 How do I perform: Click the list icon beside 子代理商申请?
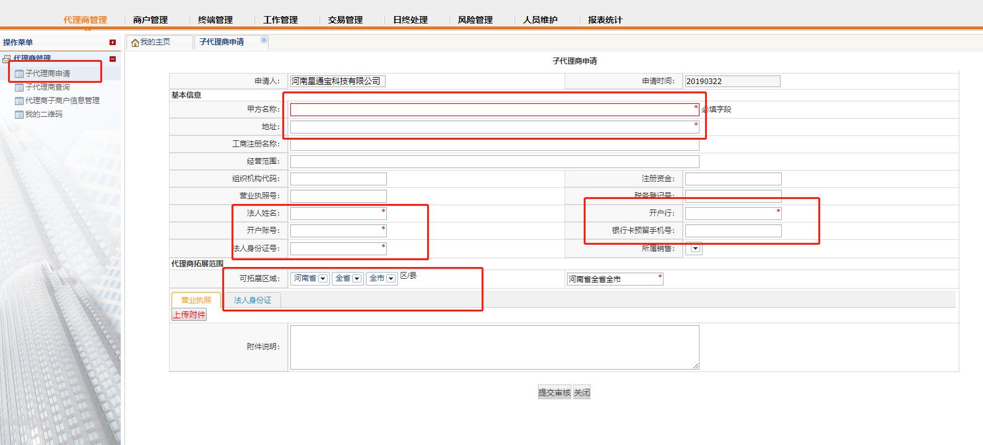[x=19, y=74]
